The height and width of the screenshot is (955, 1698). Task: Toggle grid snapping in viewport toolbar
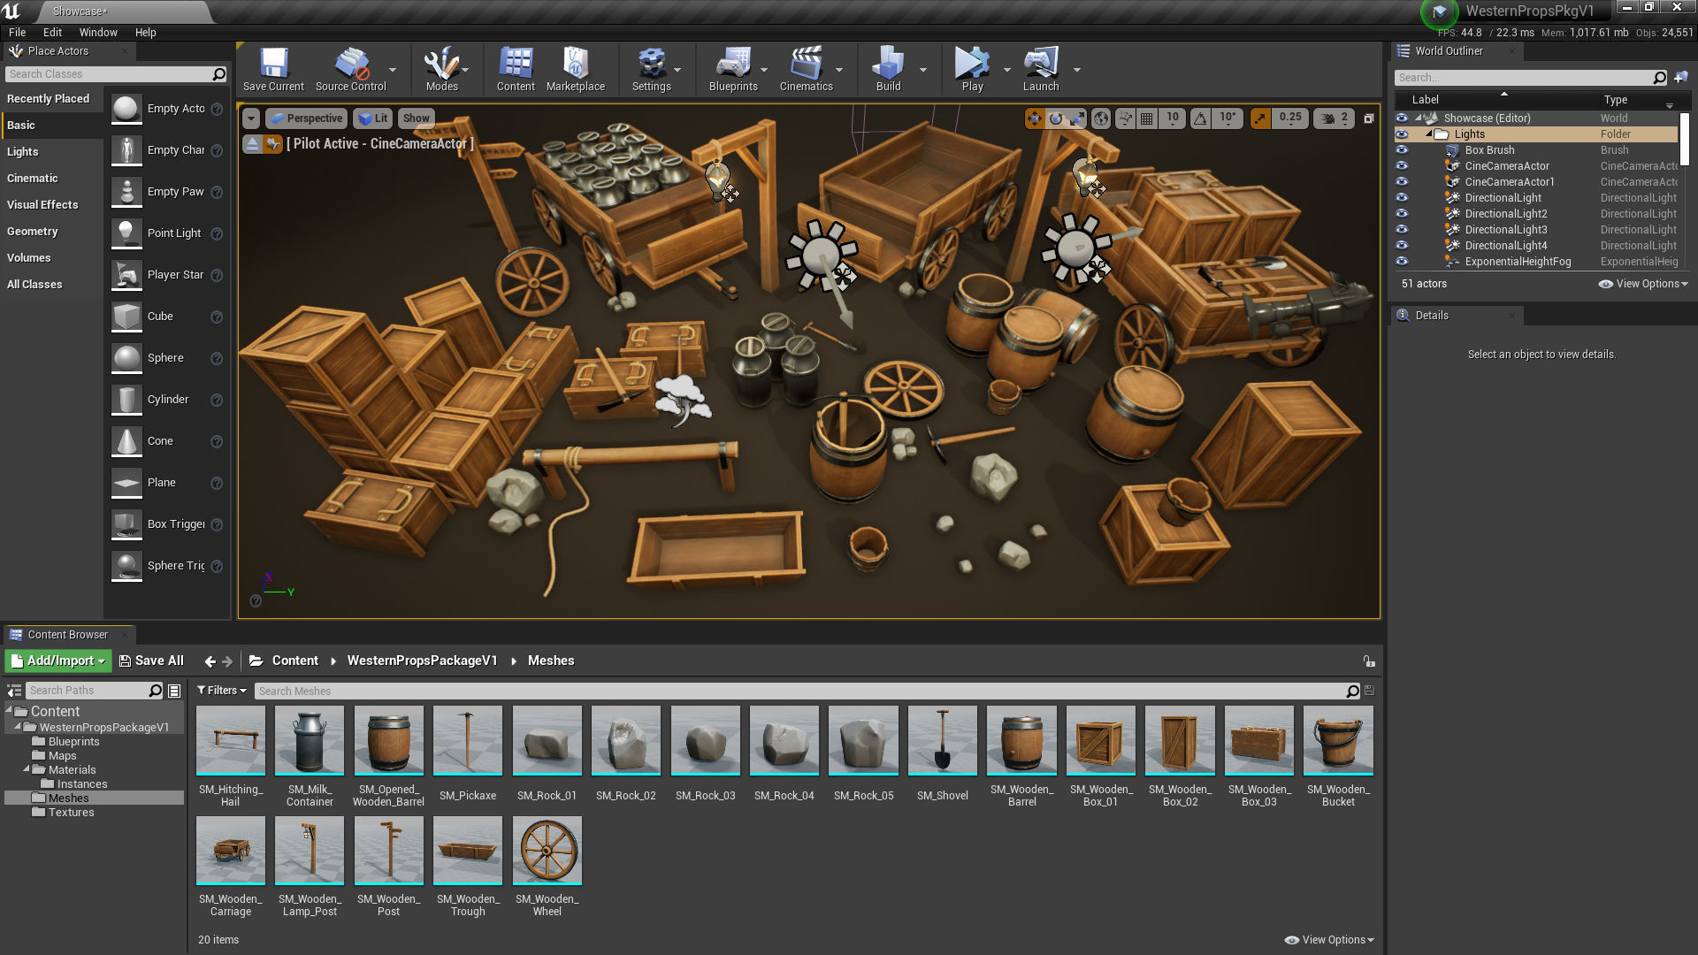pyautogui.click(x=1147, y=118)
